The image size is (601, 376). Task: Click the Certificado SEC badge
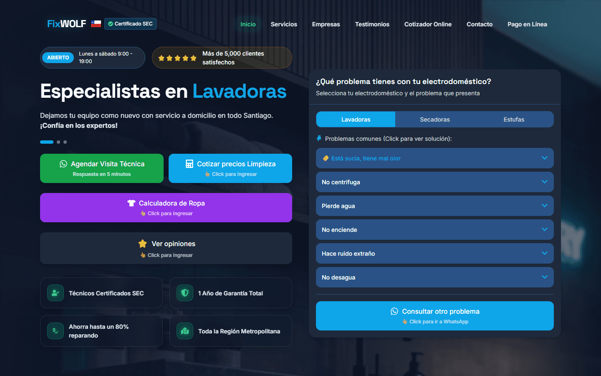click(x=130, y=24)
